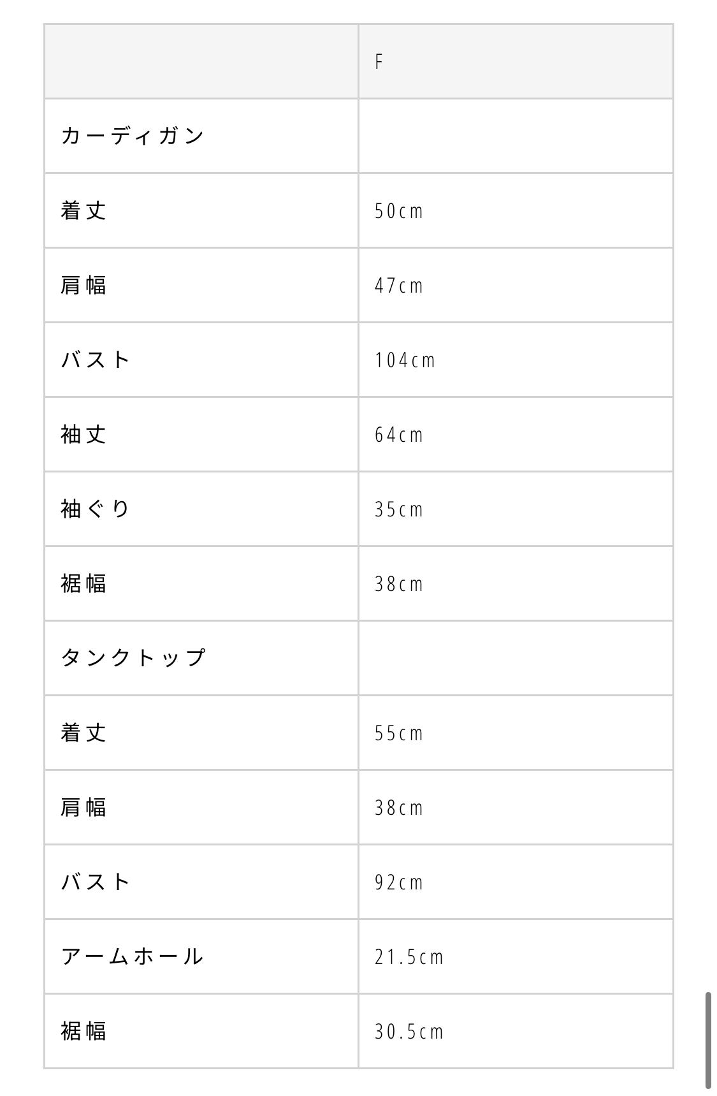The height and width of the screenshot is (1096, 717).
Task: Click the 35cm armhole value
Action: (x=399, y=509)
